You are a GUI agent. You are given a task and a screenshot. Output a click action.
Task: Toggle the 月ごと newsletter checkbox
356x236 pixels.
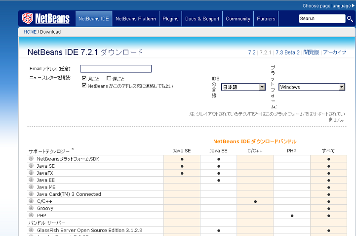click(84, 78)
